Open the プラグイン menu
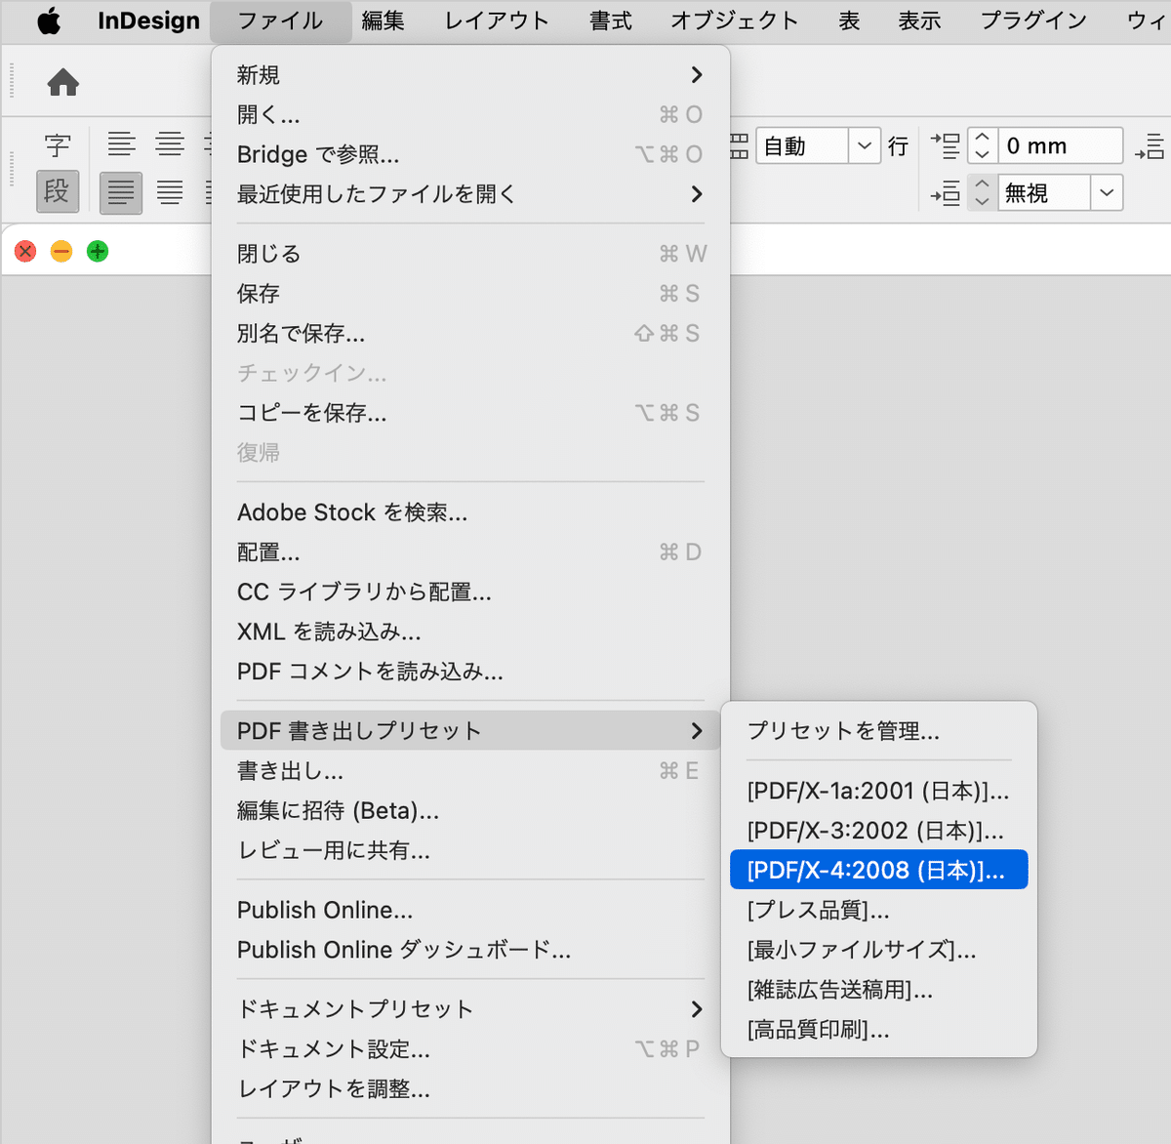1171x1144 pixels. 1033,20
